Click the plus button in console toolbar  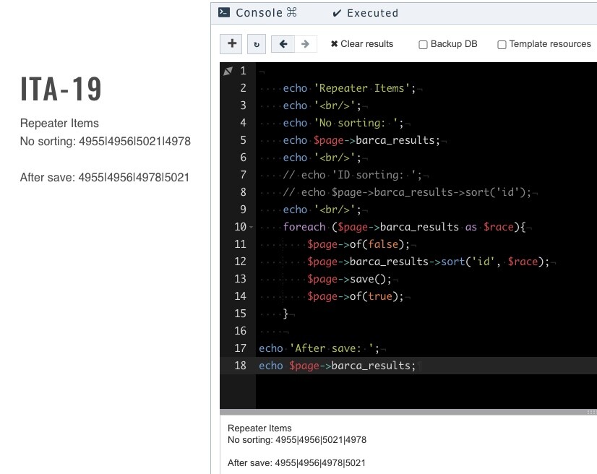click(231, 43)
